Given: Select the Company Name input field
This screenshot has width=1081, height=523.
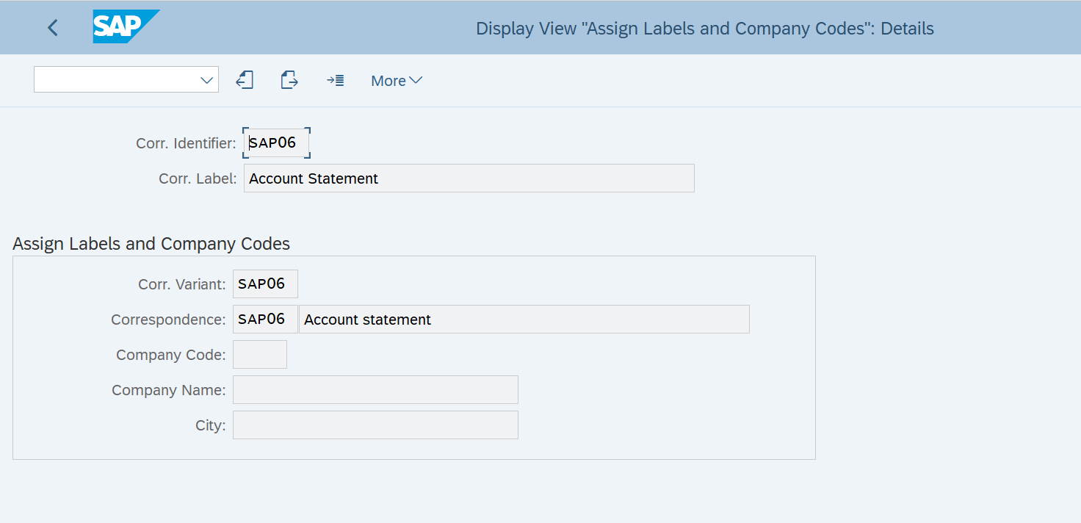Looking at the screenshot, I should 375,389.
